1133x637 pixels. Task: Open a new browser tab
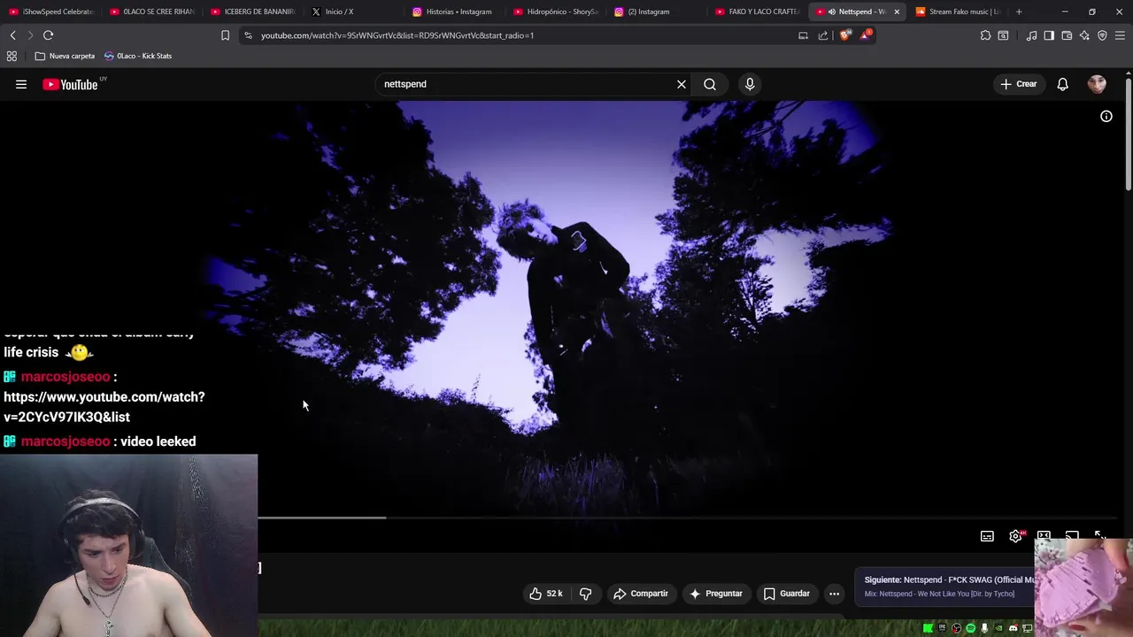1019,12
